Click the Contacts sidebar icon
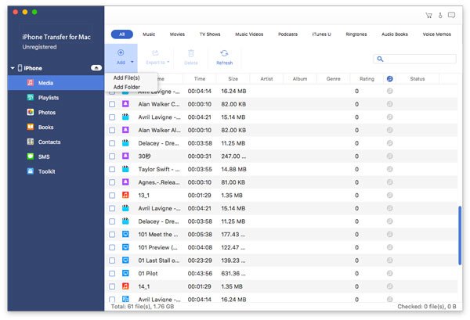470x320 pixels. [31, 142]
